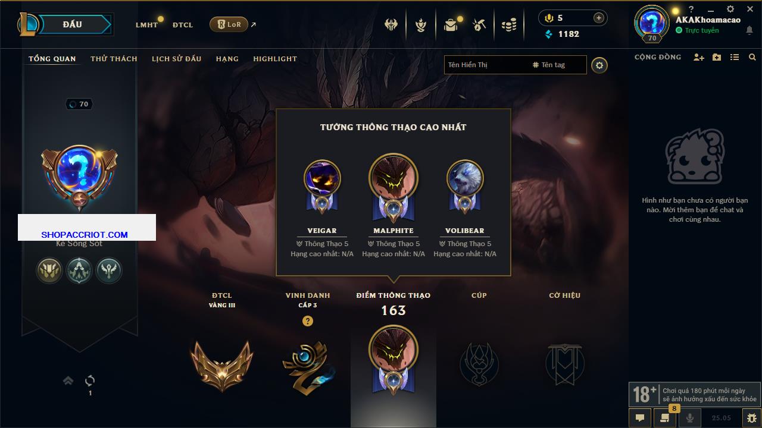Screen dimensions: 762x428
Task: Open the Crafting hammer icon
Action: (479, 25)
